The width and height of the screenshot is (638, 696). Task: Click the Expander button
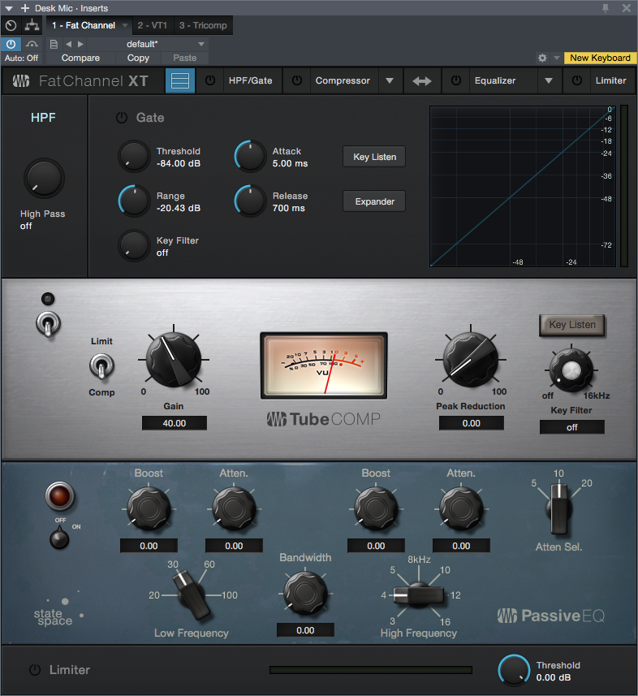pos(373,201)
